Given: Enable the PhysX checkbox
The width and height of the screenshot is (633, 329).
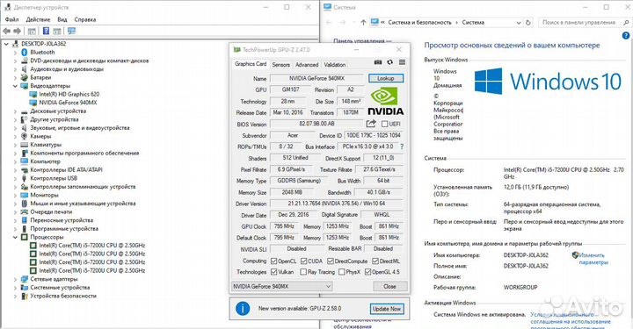Looking at the screenshot, I should click(x=341, y=272).
